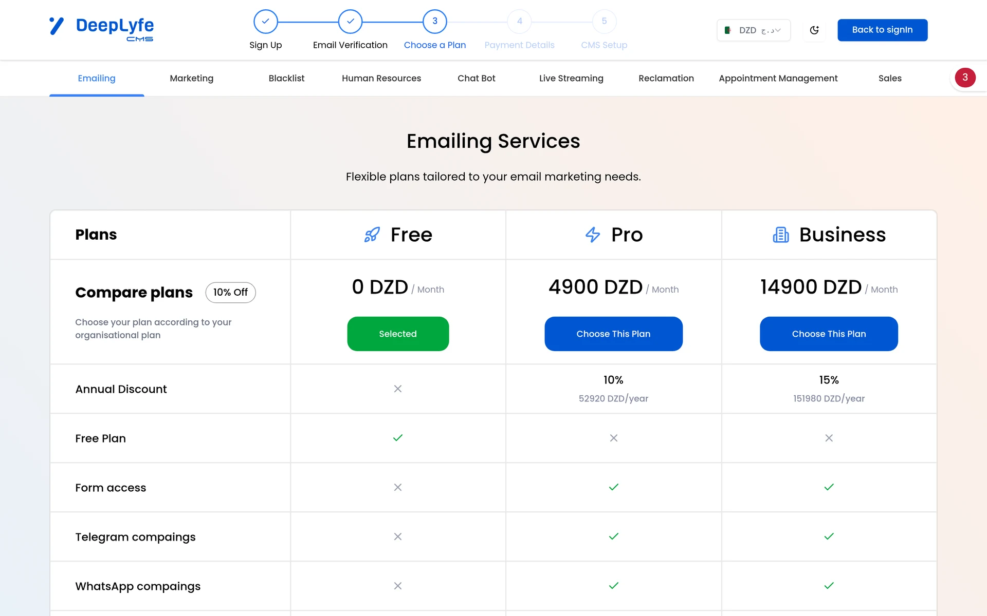Screen dimensions: 987x616
Task: Open the Blacklist tab
Action: click(286, 78)
